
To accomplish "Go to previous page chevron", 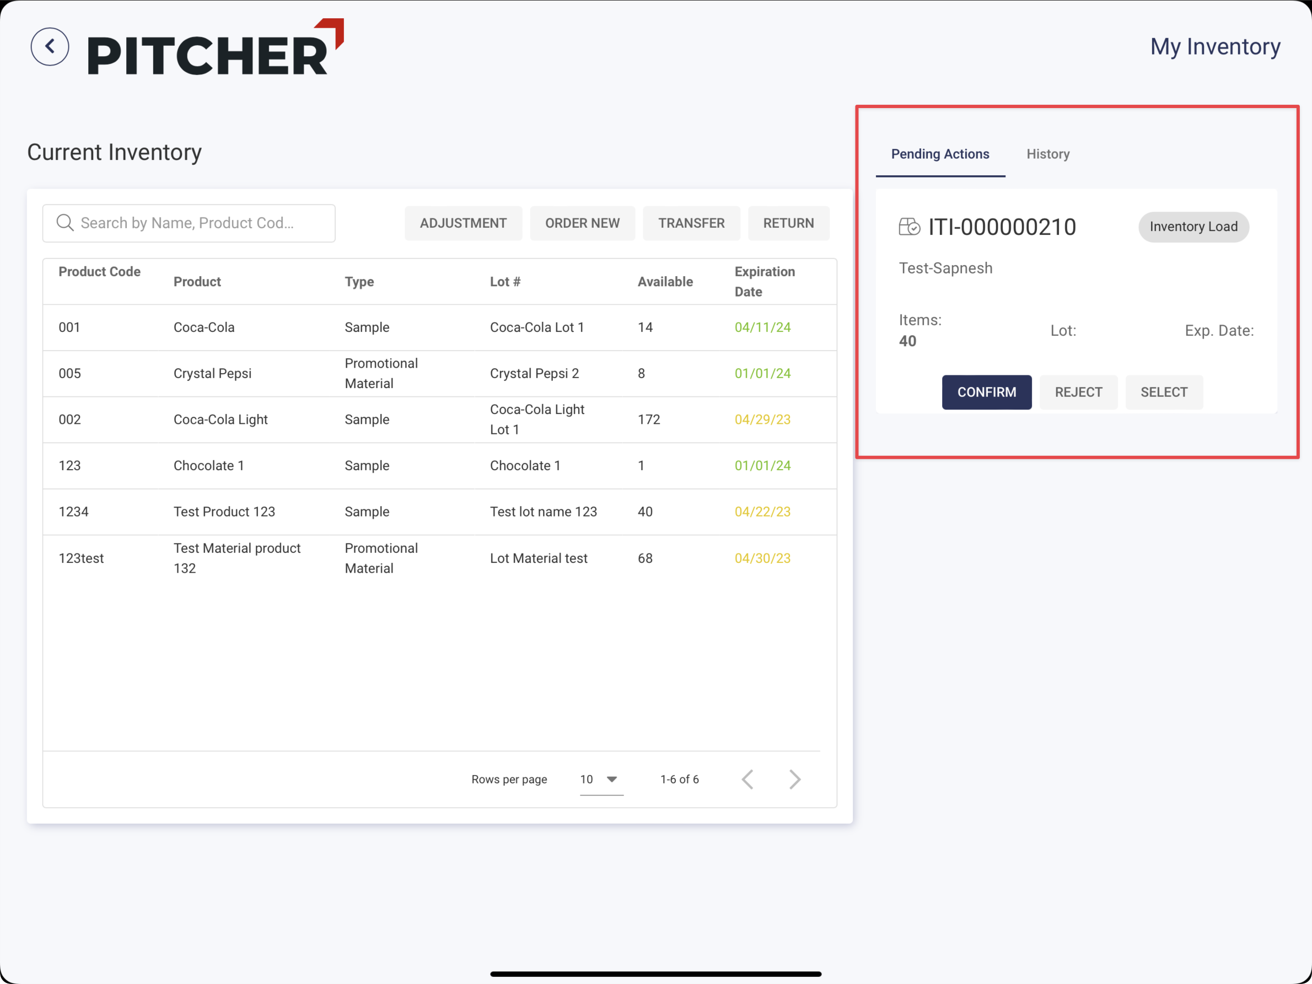I will click(748, 779).
